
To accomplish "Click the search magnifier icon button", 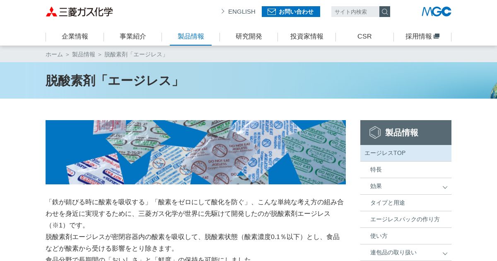I will [385, 12].
